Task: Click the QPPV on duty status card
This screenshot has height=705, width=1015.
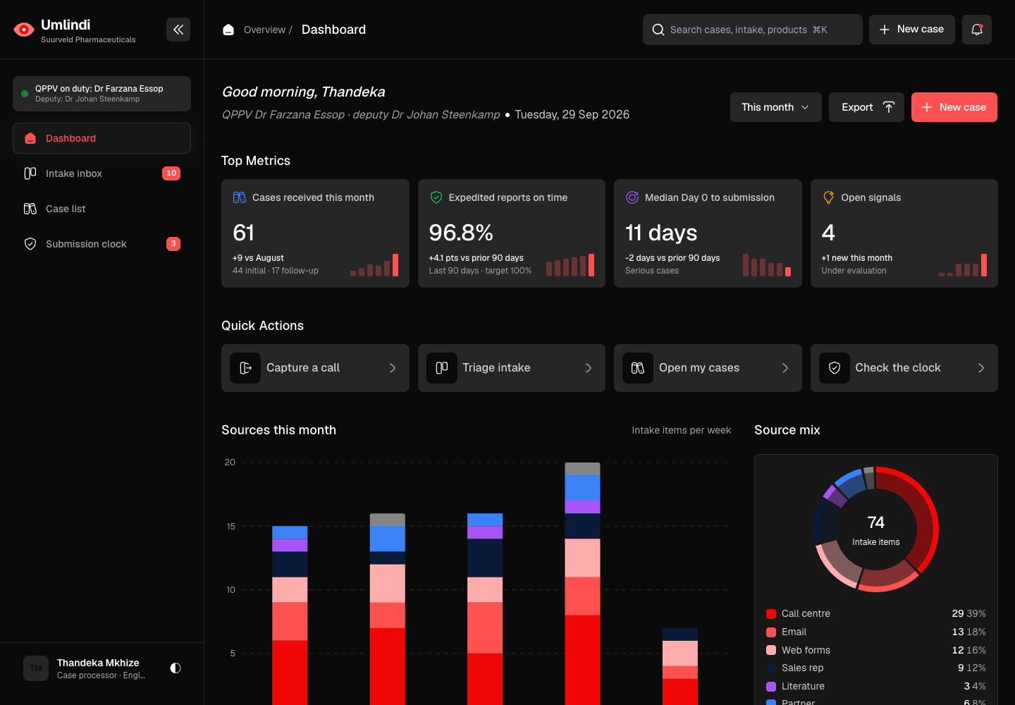Action: [x=101, y=94]
